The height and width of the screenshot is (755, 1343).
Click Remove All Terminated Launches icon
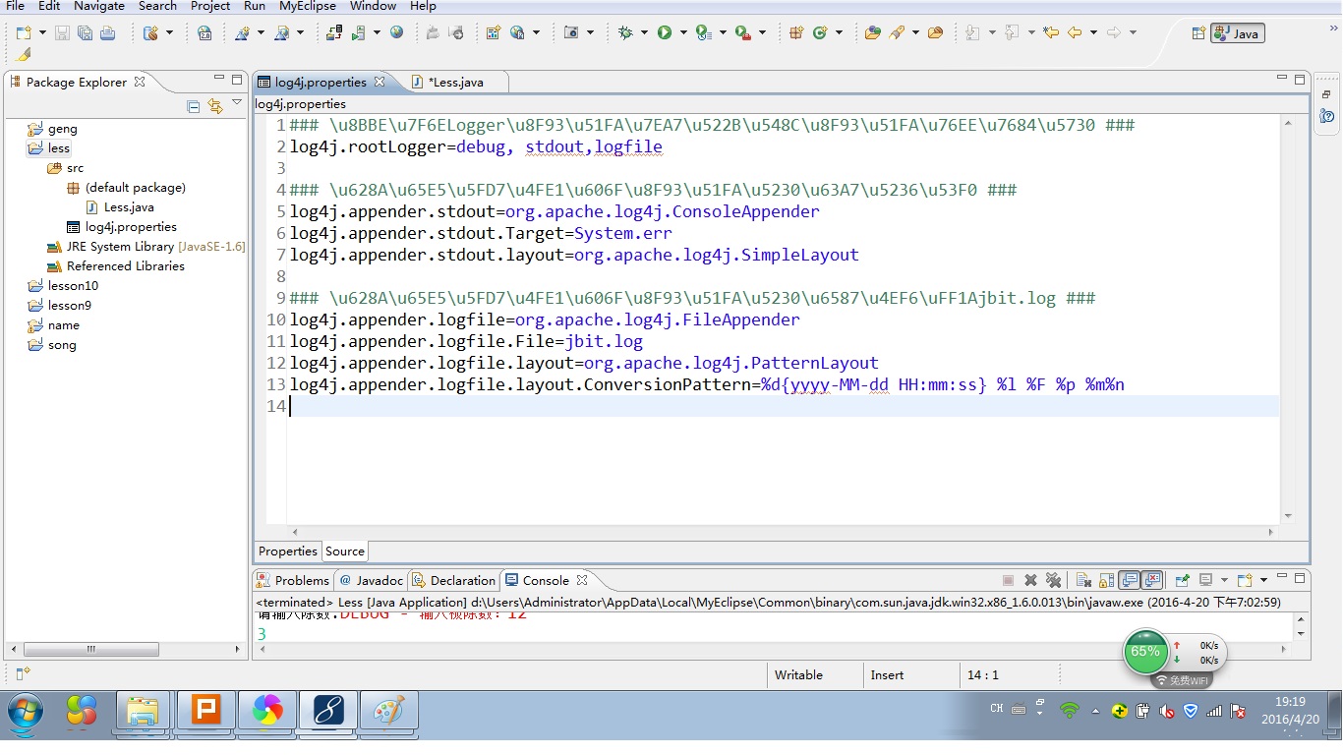(x=1053, y=580)
